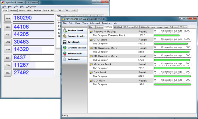Switch to the Ranking tab in CrystalMark

13,10
